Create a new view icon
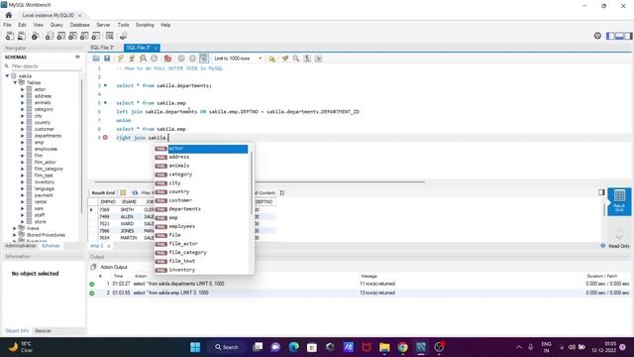Image resolution: width=634 pixels, height=357 pixels. [x=72, y=36]
